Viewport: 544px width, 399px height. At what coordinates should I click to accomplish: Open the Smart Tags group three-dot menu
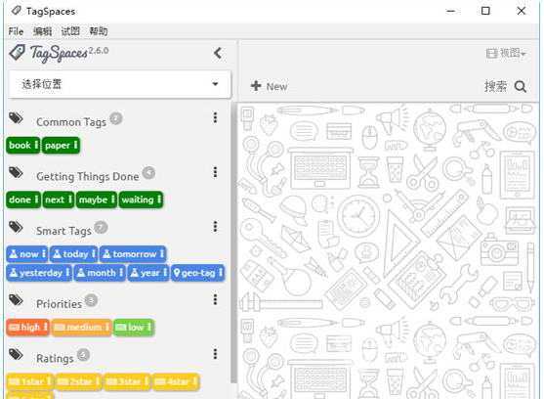215,227
